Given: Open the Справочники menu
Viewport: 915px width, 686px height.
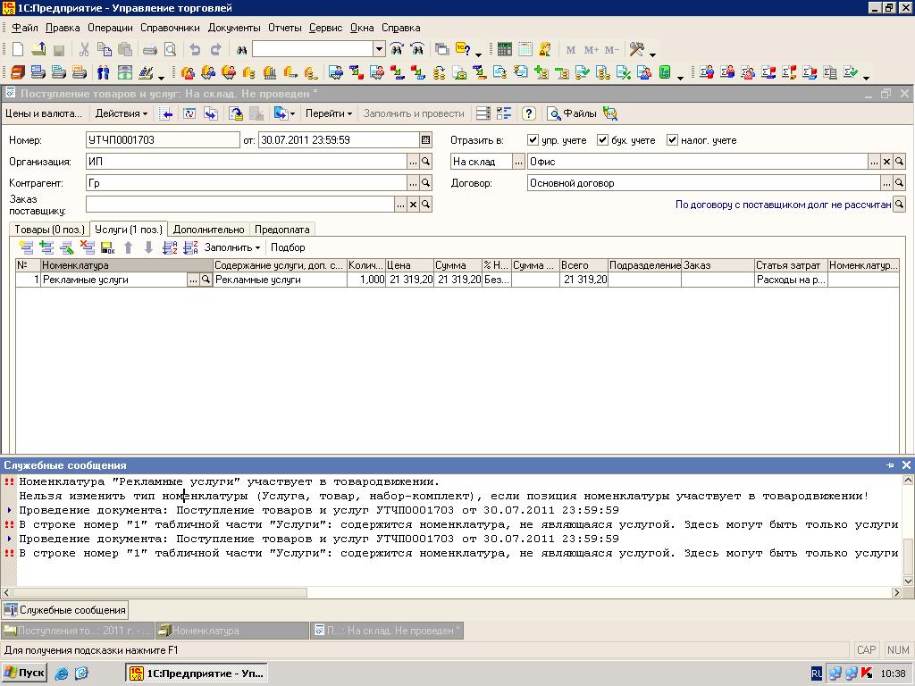Looking at the screenshot, I should pyautogui.click(x=170, y=28).
